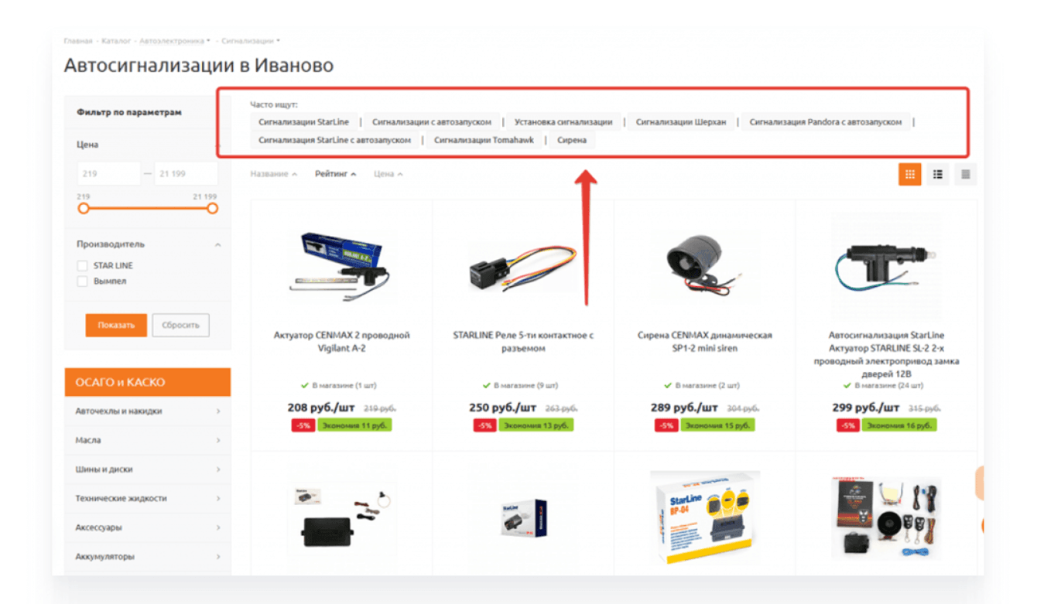
Task: Sort products by Название
Action: (x=273, y=174)
